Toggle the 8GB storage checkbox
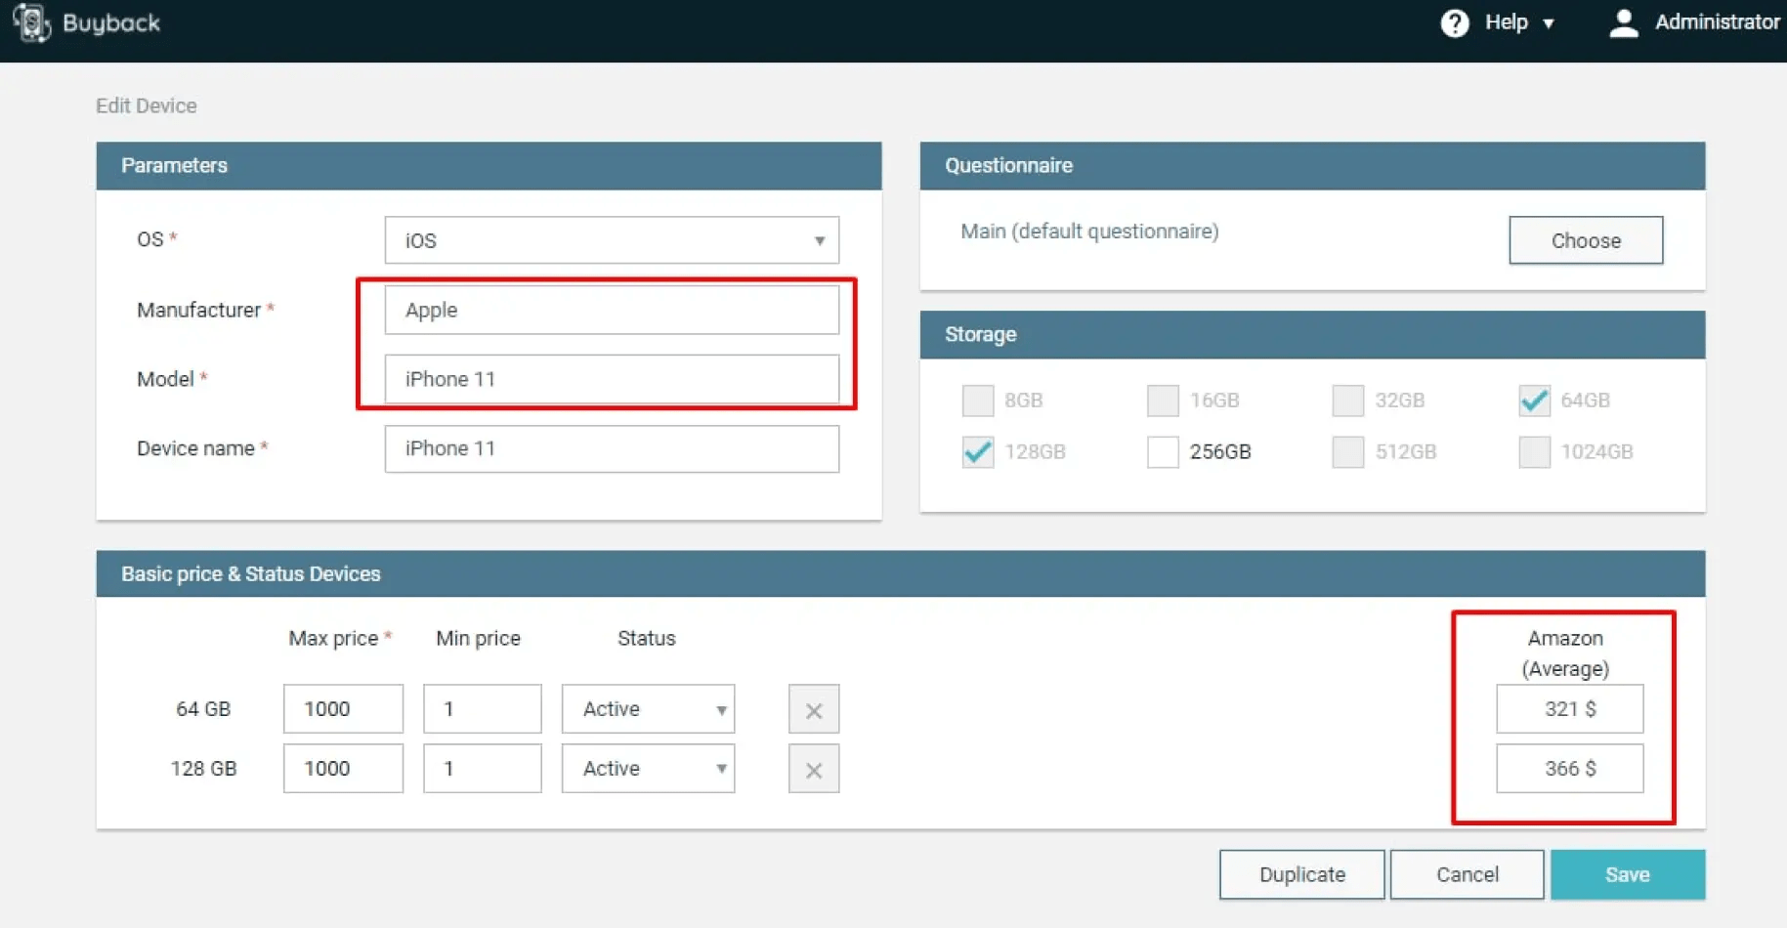This screenshot has height=928, width=1787. (x=977, y=401)
